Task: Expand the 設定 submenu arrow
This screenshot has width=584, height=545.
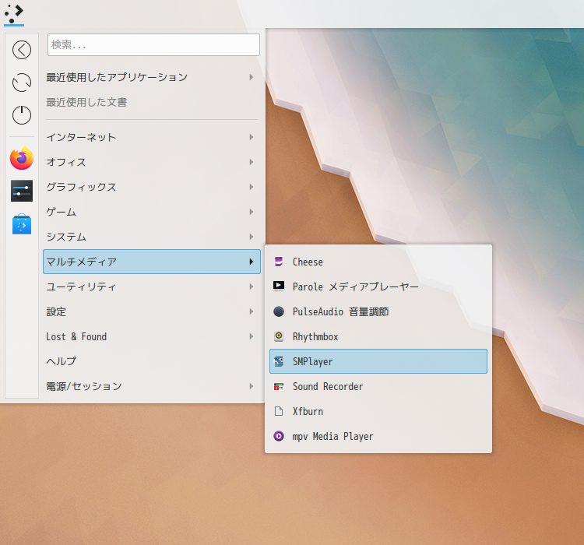Action: (252, 311)
